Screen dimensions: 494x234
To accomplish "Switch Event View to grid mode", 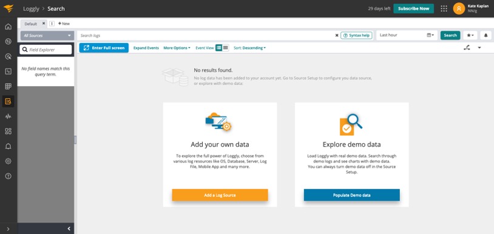I will (x=226, y=48).
